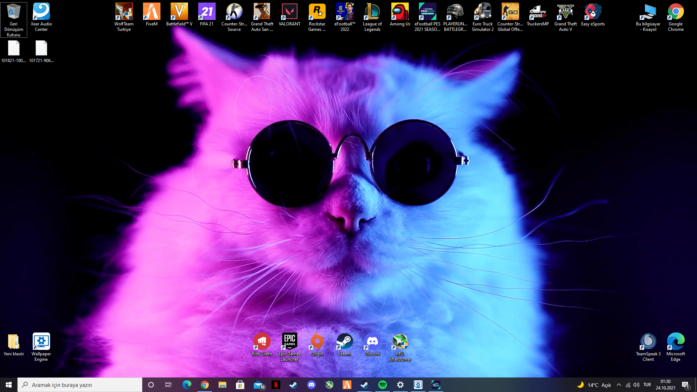Select the Steam desktop shortcut

pos(345,344)
